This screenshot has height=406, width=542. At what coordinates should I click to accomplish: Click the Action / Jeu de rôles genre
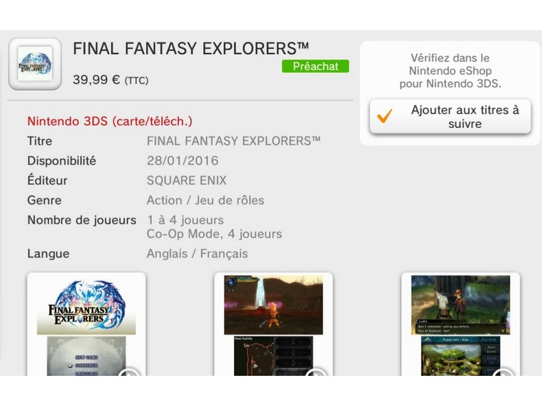click(x=205, y=200)
